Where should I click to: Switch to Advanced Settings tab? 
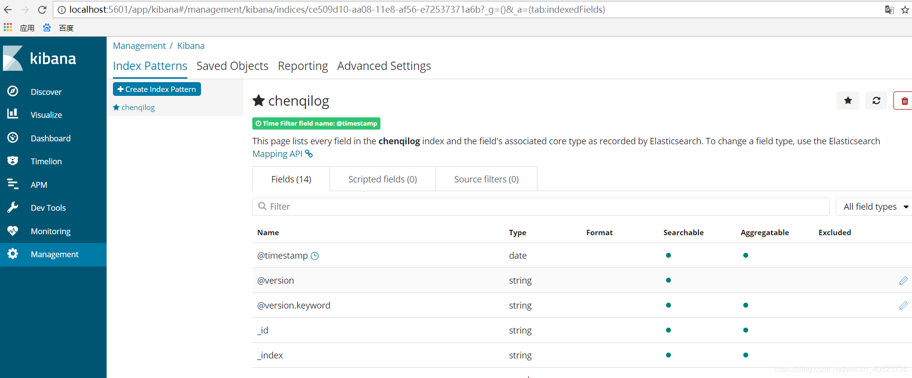(x=384, y=66)
